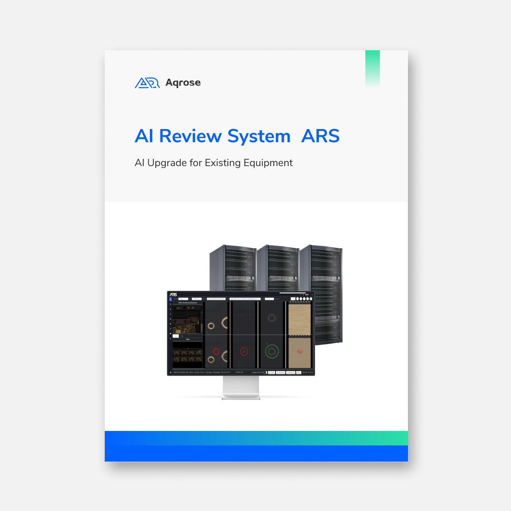Select the highlighted blue monitor sidebar icon
The width and height of the screenshot is (511, 511).
click(171, 299)
